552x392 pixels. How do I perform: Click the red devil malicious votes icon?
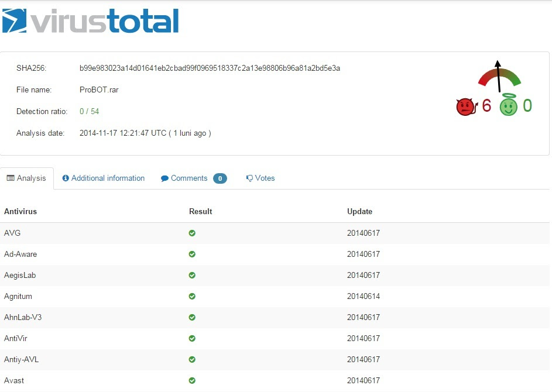(x=467, y=106)
